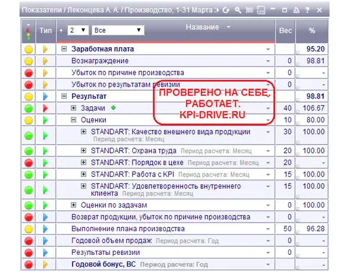Click the 106.67 percent cell for Задачи
This screenshot has width=349, height=272.
click(x=312, y=108)
